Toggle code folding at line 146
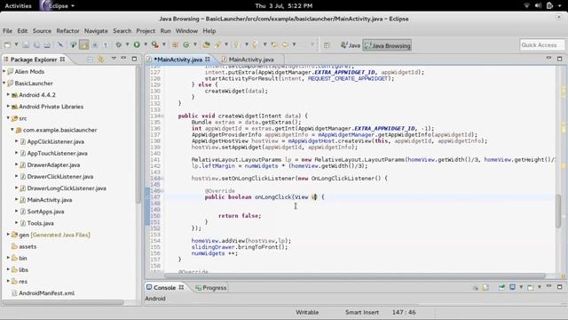 (x=162, y=191)
